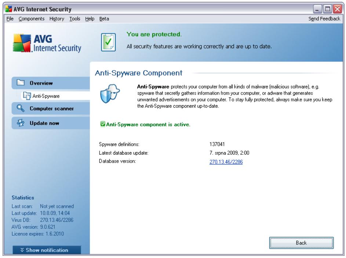Screen dimensions: 346x258
Task: Click the 'Database version:' label
Action: 117,161
